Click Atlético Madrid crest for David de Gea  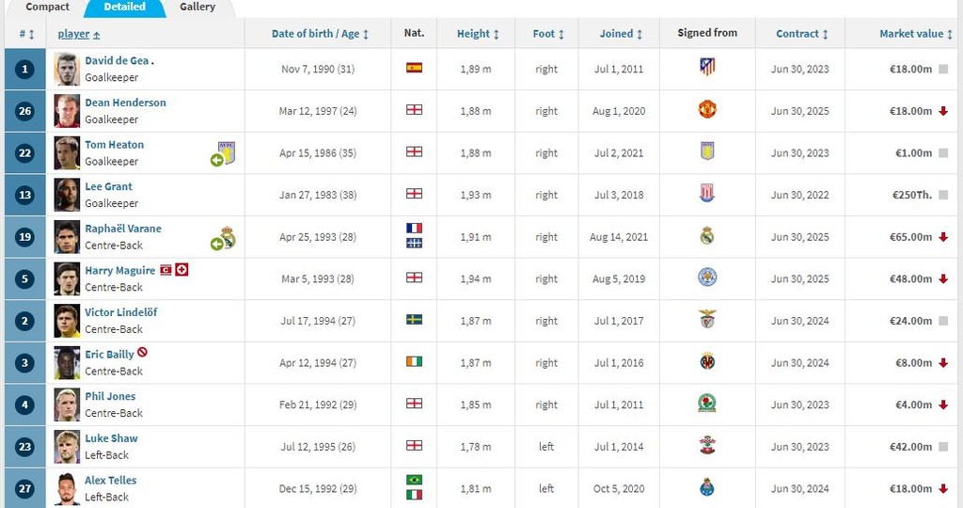pos(707,68)
